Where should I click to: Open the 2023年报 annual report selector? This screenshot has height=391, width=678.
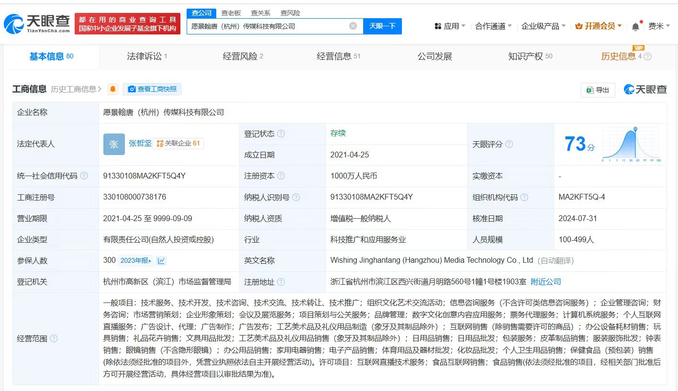coord(136,260)
